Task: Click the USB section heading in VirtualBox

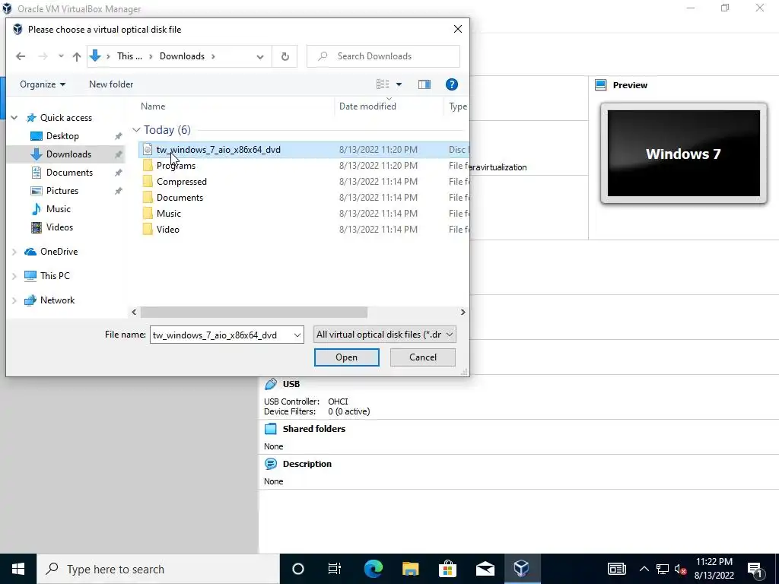Action: [291, 384]
